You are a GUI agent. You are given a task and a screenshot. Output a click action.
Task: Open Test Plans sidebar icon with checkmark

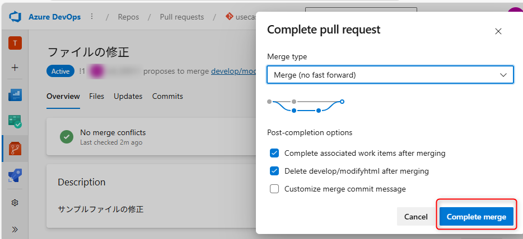click(x=15, y=122)
